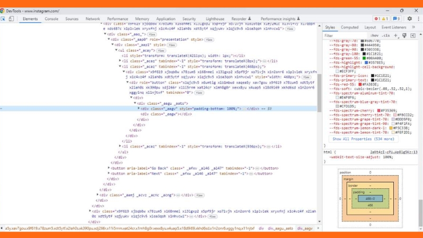The height and width of the screenshot is (238, 423).
Task: Open DevTools settings gear
Action: click(x=409, y=19)
